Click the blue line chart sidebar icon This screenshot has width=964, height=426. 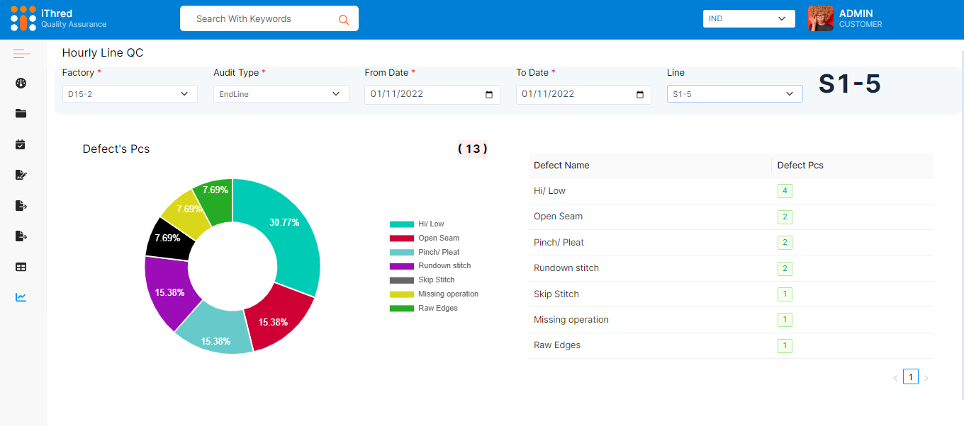21,297
